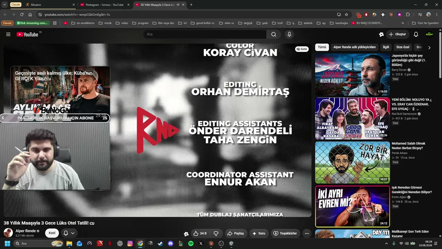Select the 'İlgili' filter chip
442x249 pixels.
[x=386, y=47]
